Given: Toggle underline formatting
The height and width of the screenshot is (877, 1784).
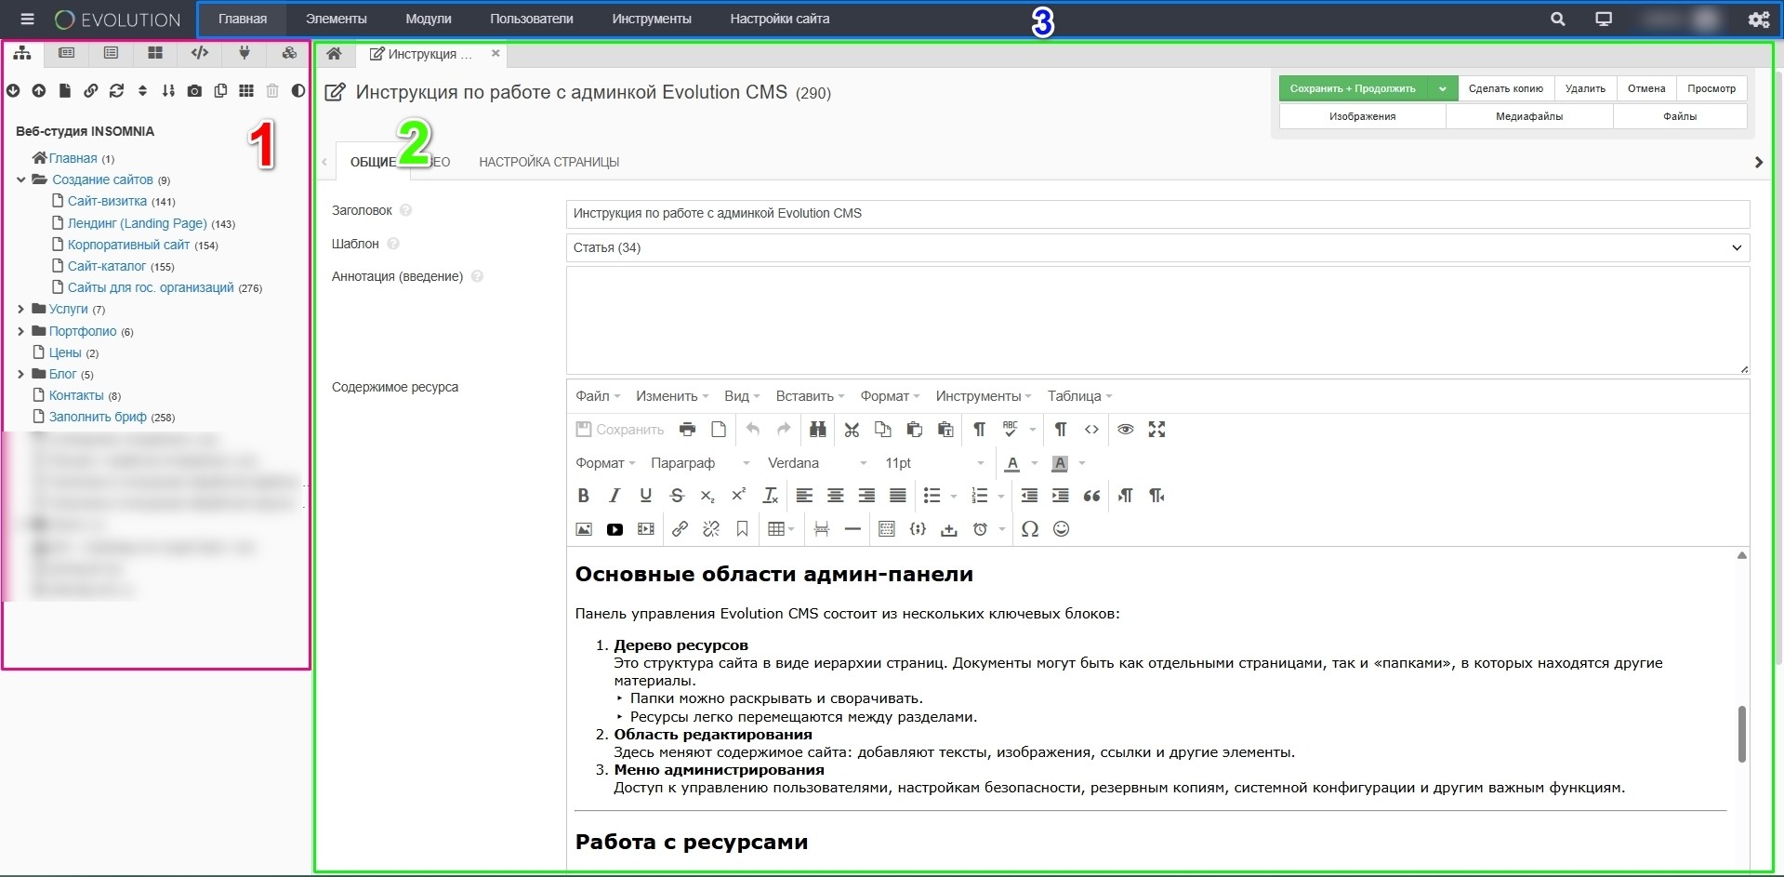Looking at the screenshot, I should point(645,496).
